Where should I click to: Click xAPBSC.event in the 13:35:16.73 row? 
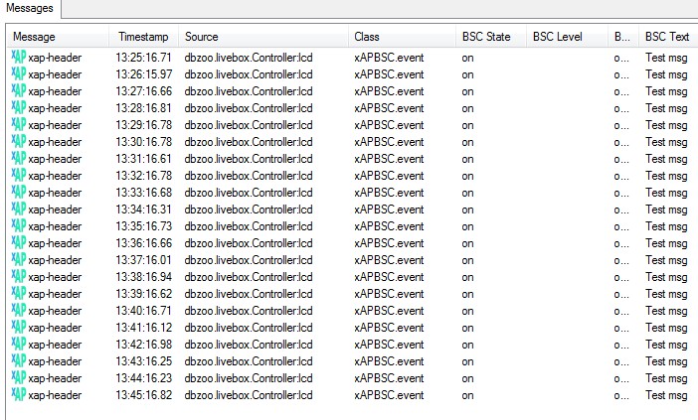coord(389,226)
